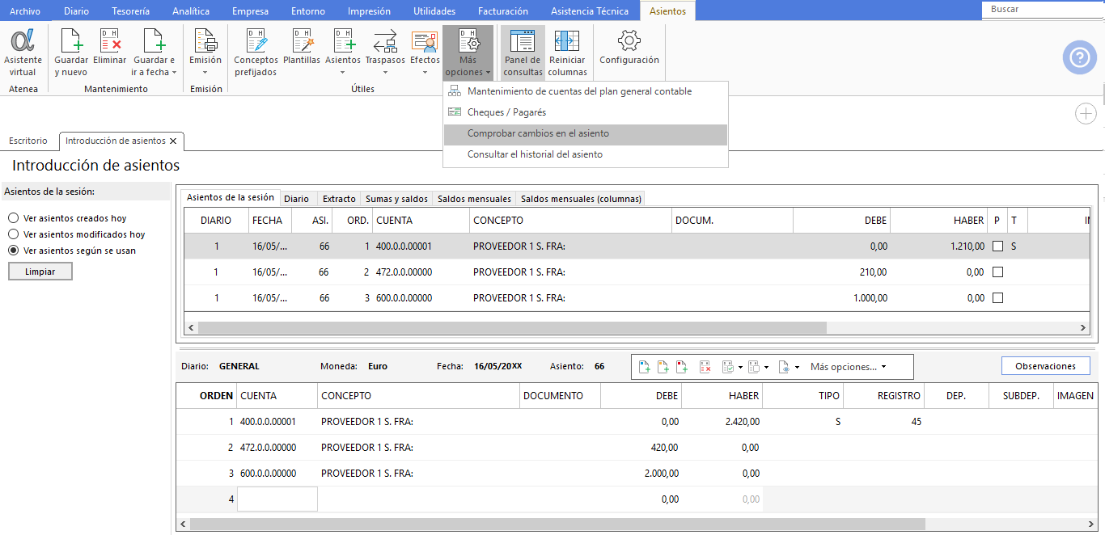Click horizontal scrollbar of session entries grid

pos(513,328)
